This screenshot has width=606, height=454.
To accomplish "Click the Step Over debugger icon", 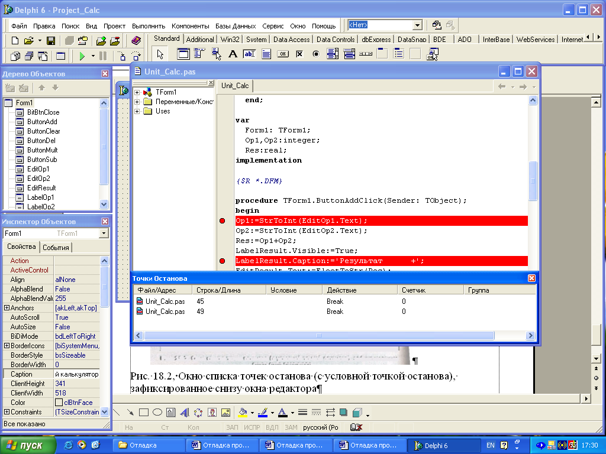I will click(136, 56).
